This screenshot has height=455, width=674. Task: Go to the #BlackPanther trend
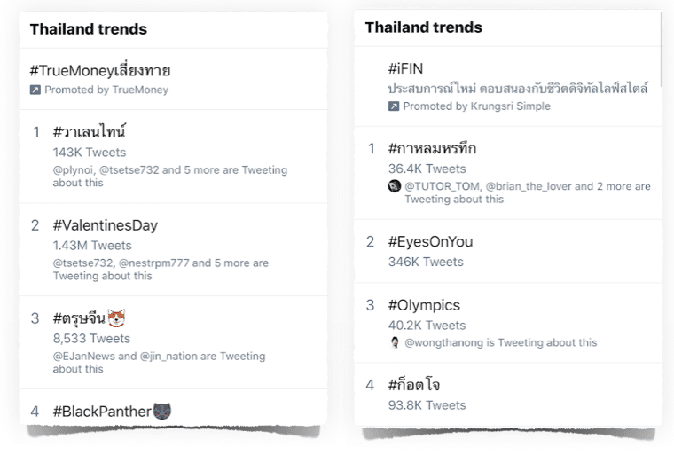point(102,411)
